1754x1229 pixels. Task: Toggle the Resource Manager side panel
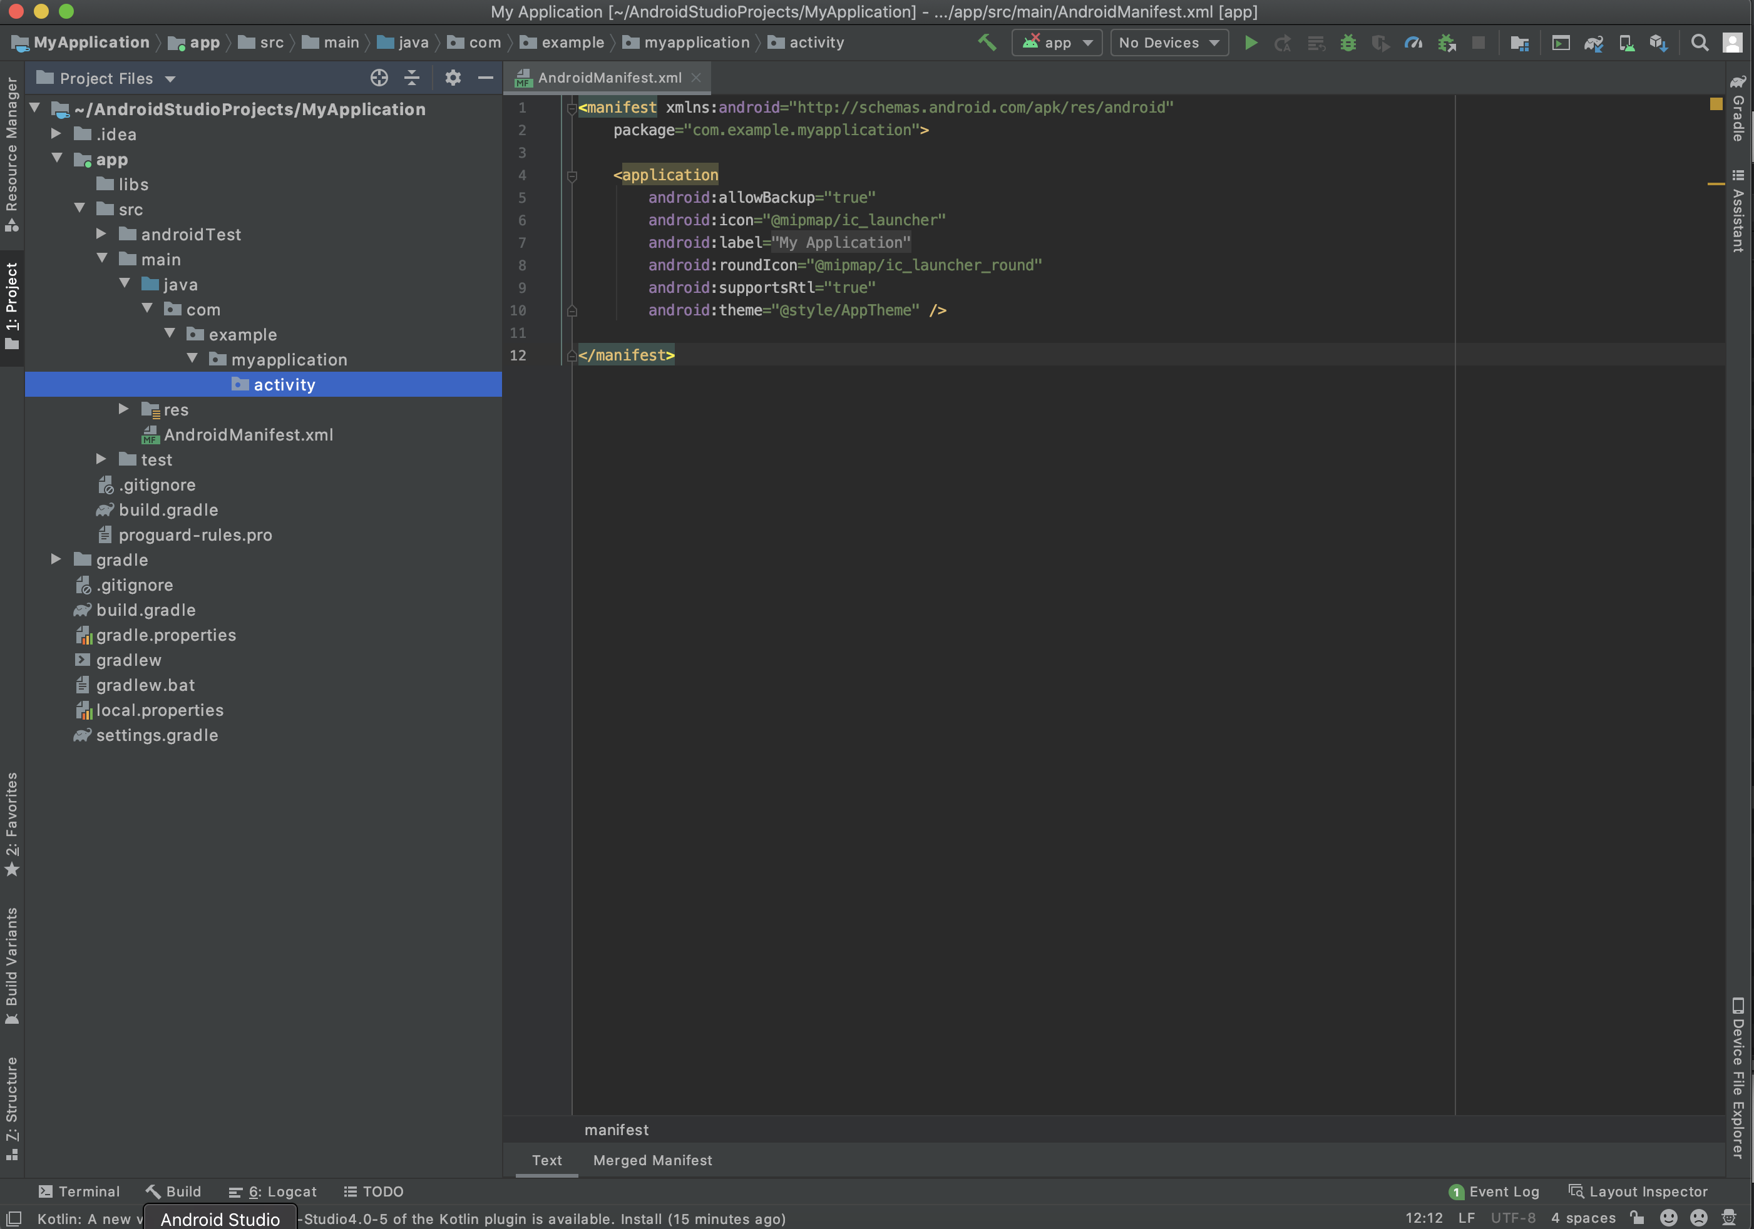(11, 153)
